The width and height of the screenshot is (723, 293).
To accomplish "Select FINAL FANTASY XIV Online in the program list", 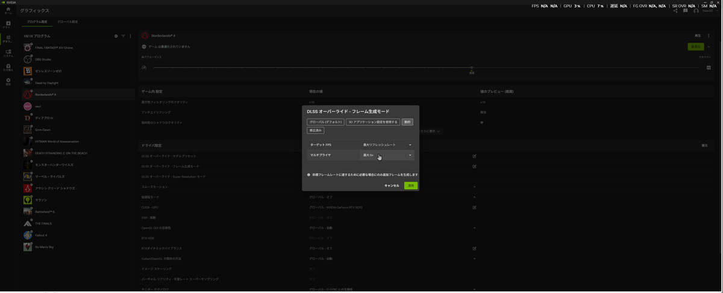I will point(78,48).
